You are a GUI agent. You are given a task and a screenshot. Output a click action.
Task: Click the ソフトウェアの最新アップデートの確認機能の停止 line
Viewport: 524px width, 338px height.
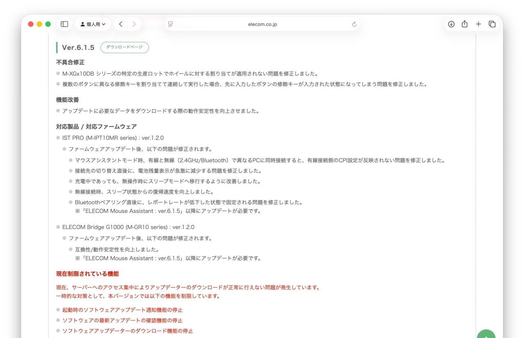tap(122, 320)
